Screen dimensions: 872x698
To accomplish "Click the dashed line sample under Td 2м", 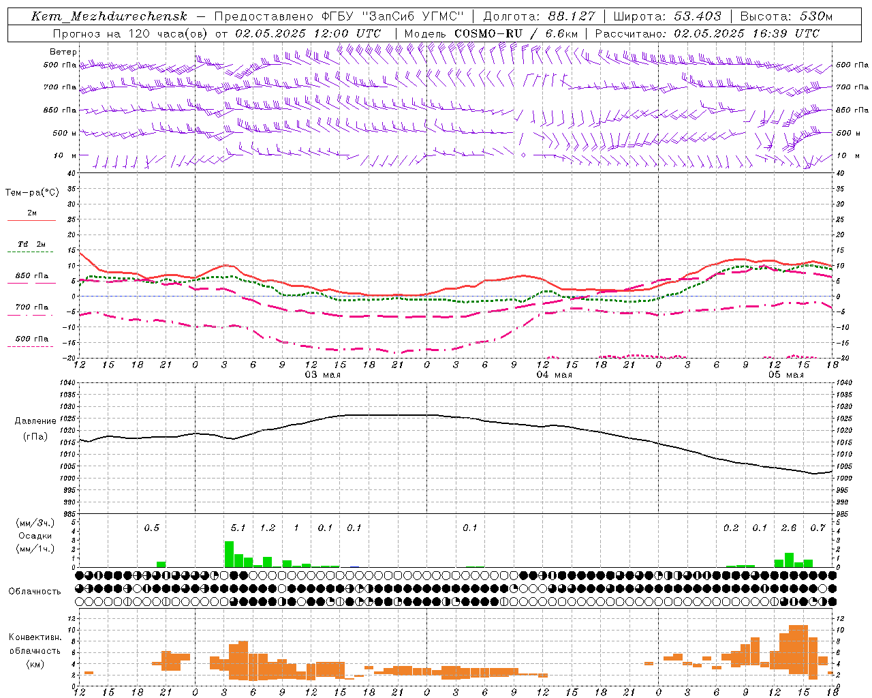I will tap(31, 252).
